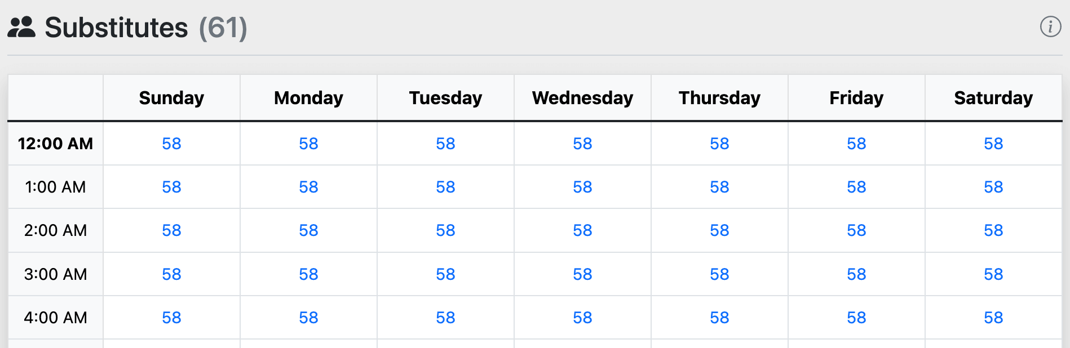
Task: Click the info icon beside Substitutes header
Action: (x=1050, y=26)
